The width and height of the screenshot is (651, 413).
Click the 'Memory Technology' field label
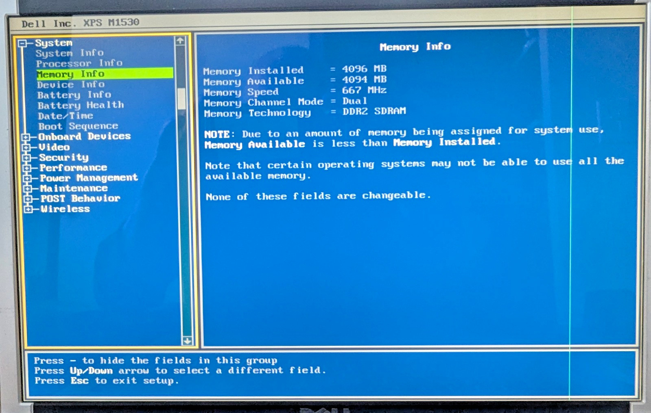(x=258, y=113)
